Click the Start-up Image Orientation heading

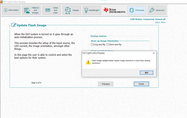click(x=105, y=41)
